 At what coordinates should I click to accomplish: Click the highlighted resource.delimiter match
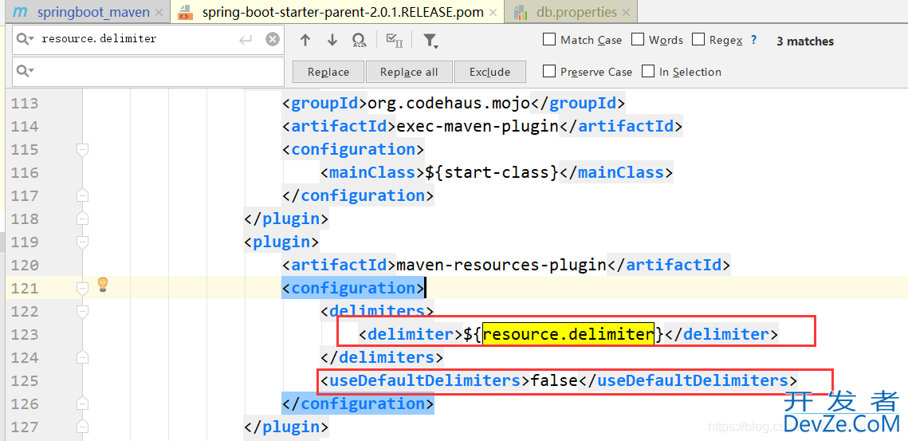(x=568, y=334)
